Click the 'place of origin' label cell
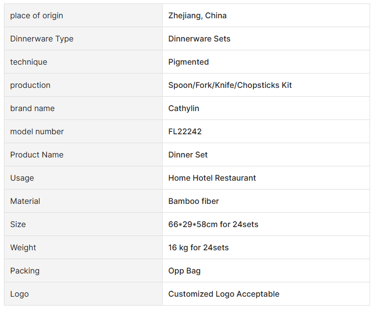 click(x=37, y=16)
